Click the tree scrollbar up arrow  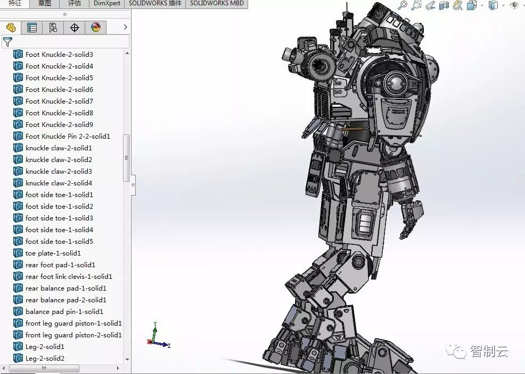(x=127, y=53)
